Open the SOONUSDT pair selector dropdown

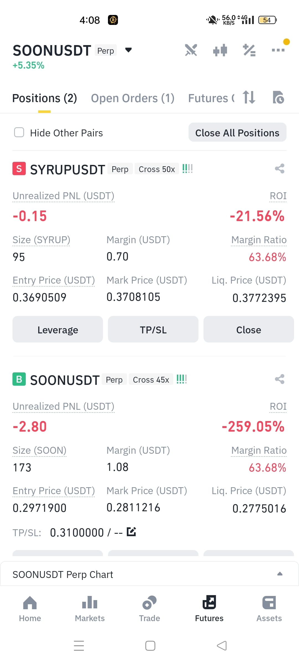click(x=128, y=50)
